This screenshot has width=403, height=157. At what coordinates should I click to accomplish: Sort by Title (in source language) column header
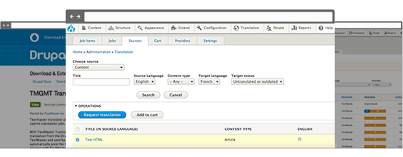111,129
